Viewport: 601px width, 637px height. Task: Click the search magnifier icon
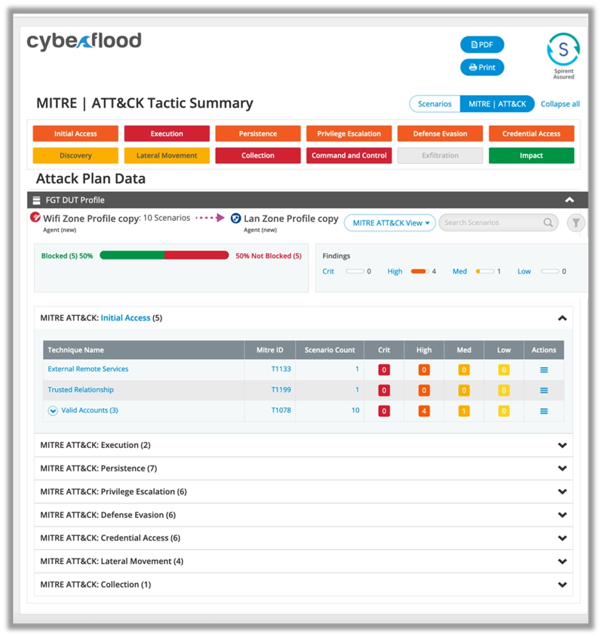pos(547,223)
